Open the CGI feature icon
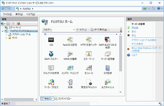Image resolution: width=164 pixels, height=106 pixels. [x=51, y=40]
